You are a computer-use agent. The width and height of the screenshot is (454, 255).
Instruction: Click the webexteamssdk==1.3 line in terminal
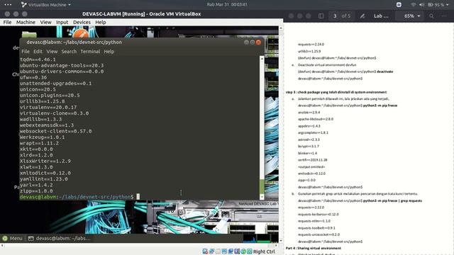click(47, 125)
